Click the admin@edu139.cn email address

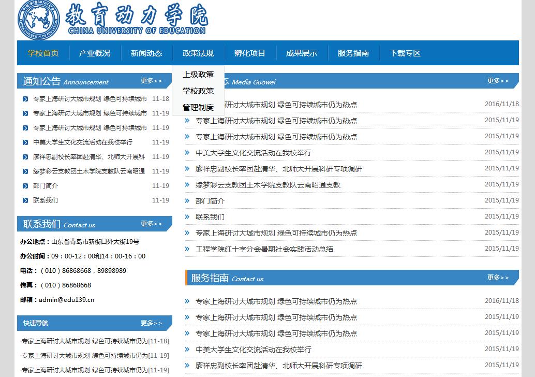point(66,299)
